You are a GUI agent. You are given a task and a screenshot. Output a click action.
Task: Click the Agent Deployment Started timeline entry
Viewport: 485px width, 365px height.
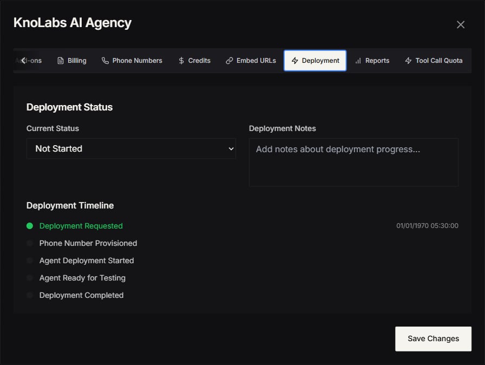(87, 260)
